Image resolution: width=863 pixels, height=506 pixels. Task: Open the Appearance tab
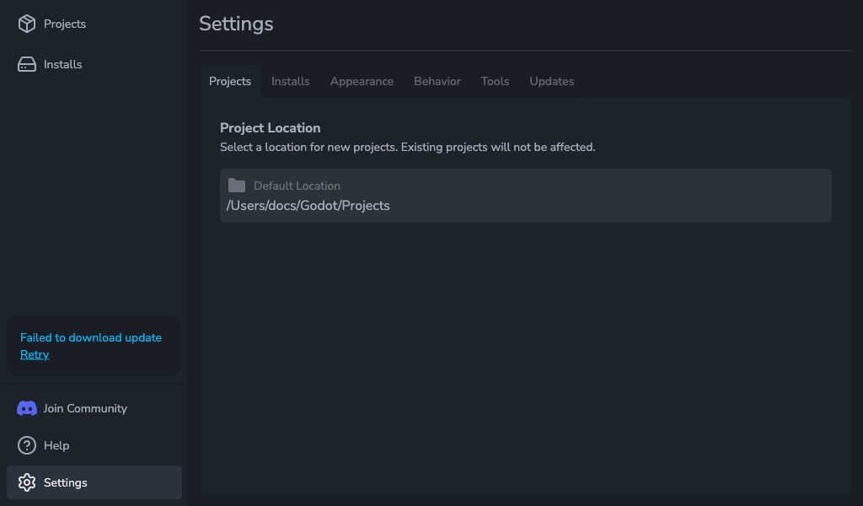coord(362,82)
